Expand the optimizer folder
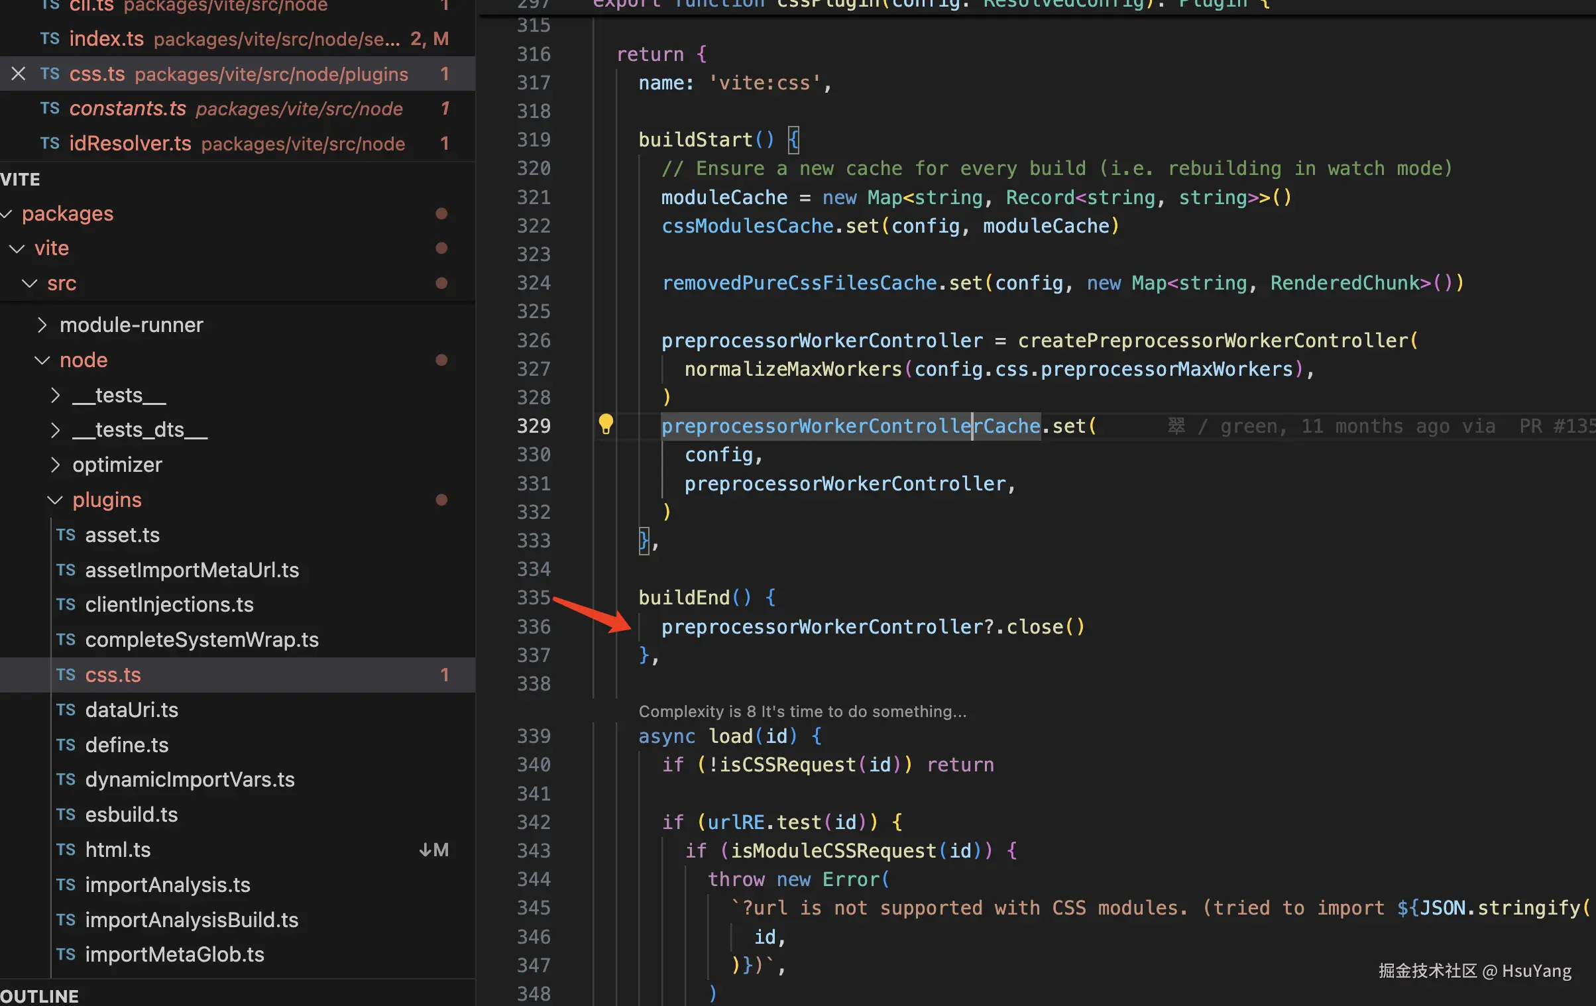Screen dimensions: 1596x1006 56,465
